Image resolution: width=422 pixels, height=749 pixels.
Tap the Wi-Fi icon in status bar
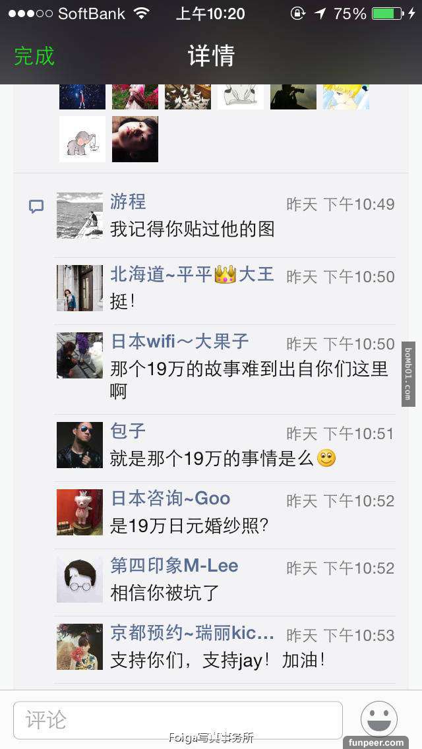tap(142, 13)
